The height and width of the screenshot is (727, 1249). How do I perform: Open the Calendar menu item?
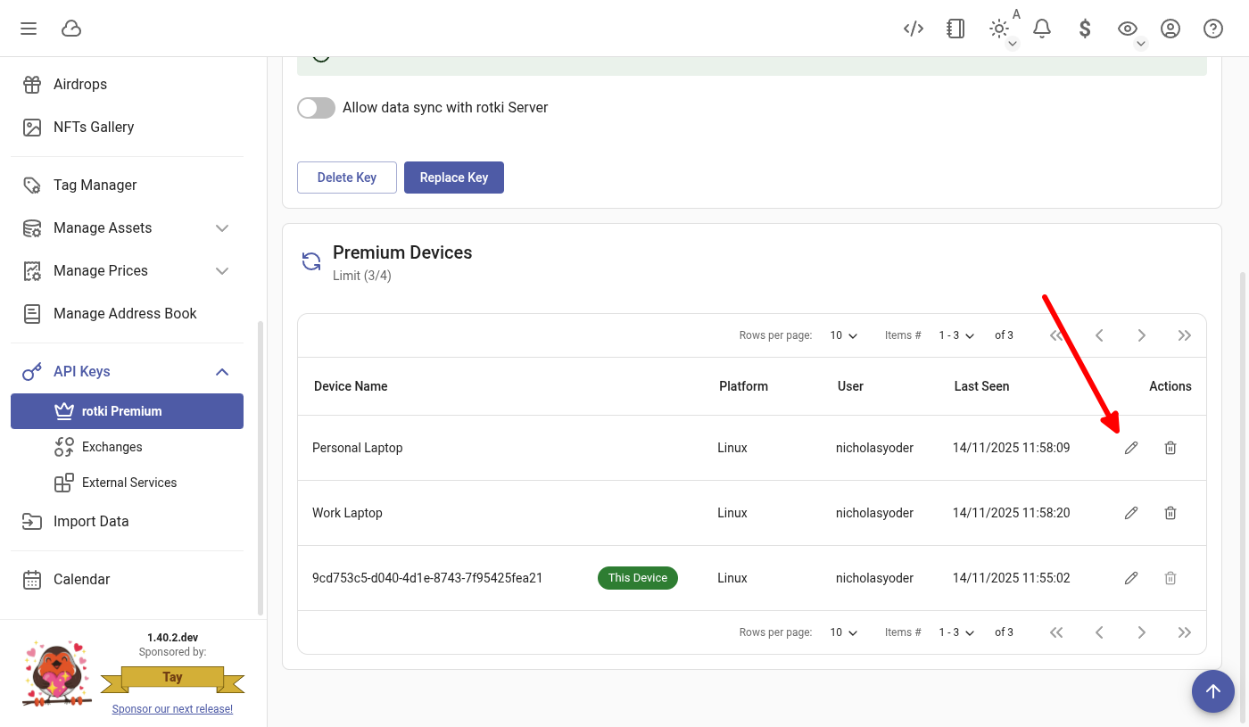(81, 580)
